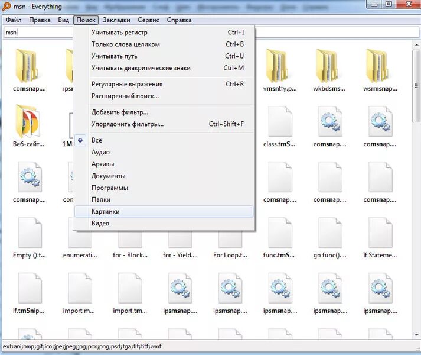Screen dimensions: 421x355
Task: Open the vmsntfy.p... folder
Action: 280,70
